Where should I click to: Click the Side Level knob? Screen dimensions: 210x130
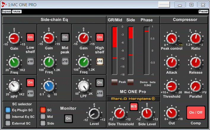coord(147,113)
